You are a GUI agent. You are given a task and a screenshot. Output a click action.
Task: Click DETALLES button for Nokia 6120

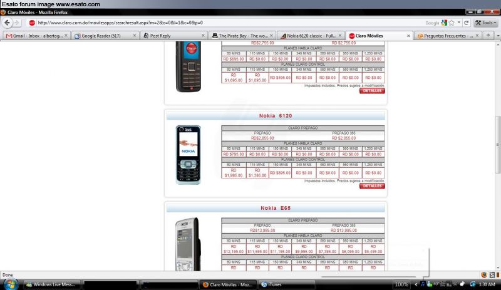tap(372, 186)
